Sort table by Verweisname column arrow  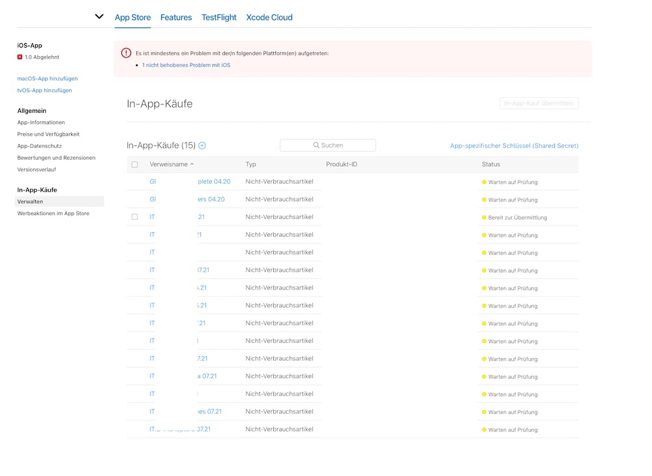coord(192,164)
